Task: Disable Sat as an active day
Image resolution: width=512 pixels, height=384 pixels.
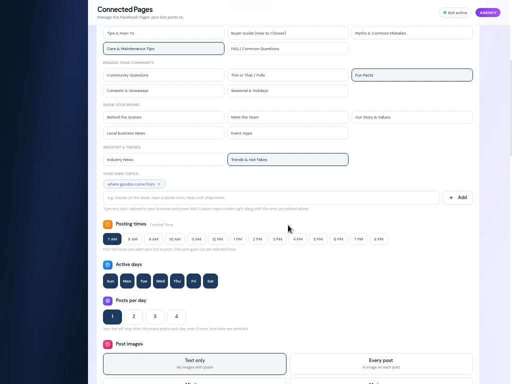Action: click(210, 281)
